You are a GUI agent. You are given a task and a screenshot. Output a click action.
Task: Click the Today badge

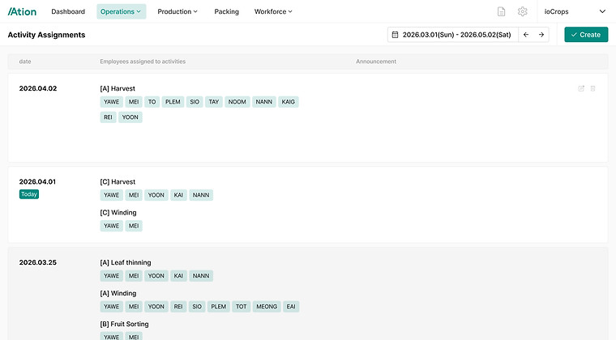29,194
